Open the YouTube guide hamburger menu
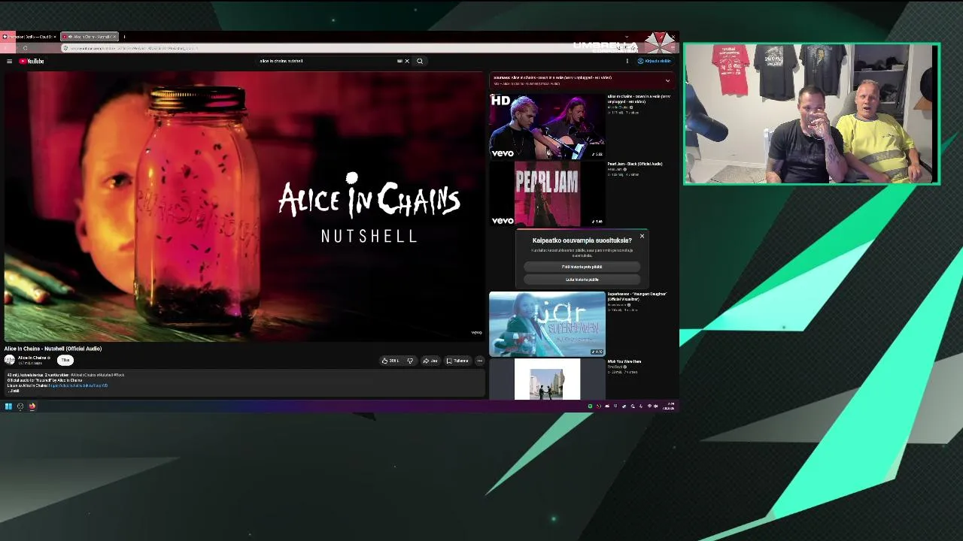 click(9, 61)
